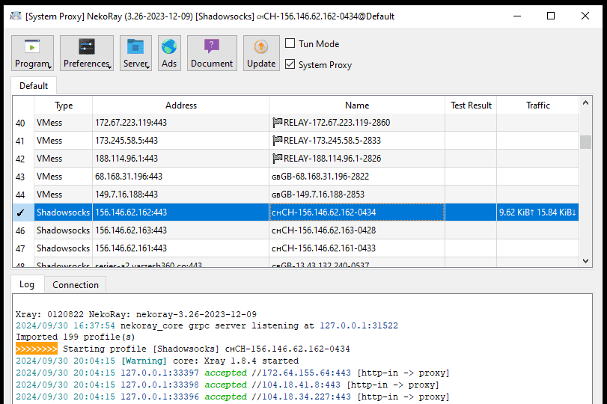This screenshot has height=404, width=607.
Task: Switch to the Log tab
Action: [x=27, y=284]
